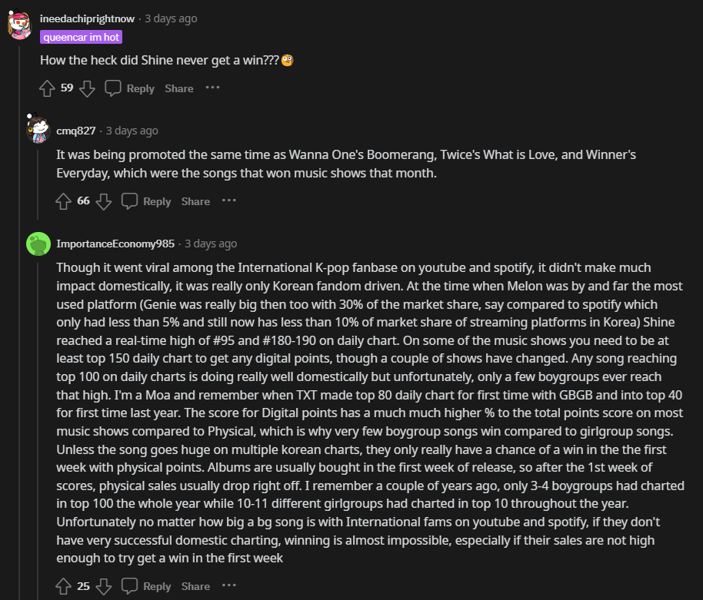Upvote ImportanceEconomy985's long comment
This screenshot has width=703, height=600.
coord(64,586)
